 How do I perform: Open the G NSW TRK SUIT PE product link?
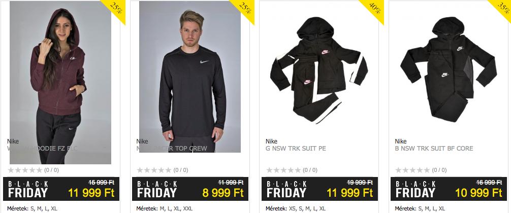click(296, 149)
